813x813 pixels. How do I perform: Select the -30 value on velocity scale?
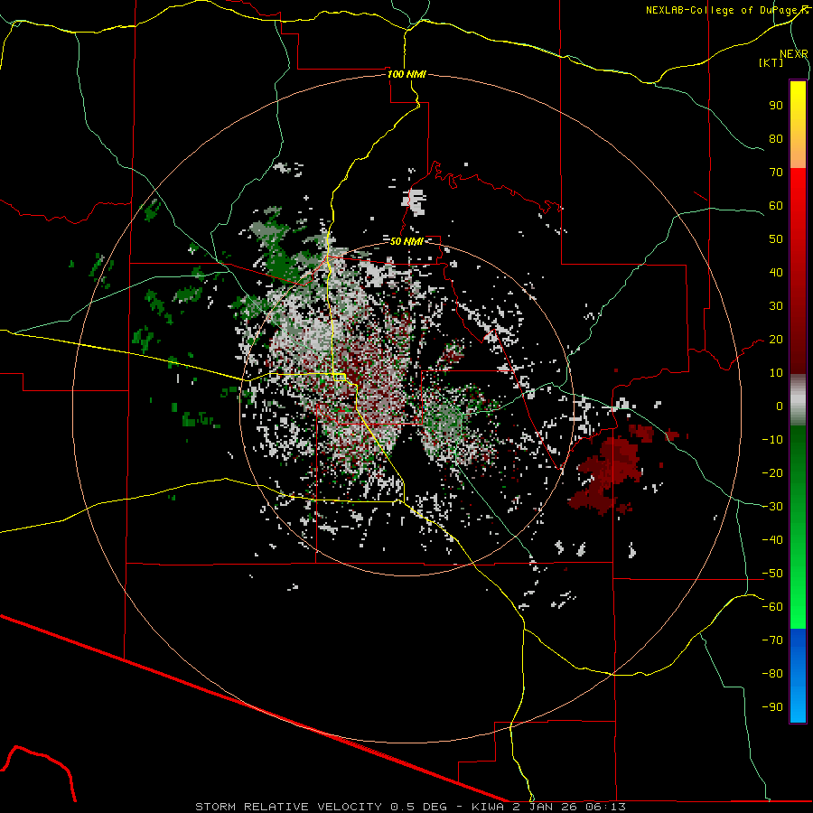tap(772, 507)
